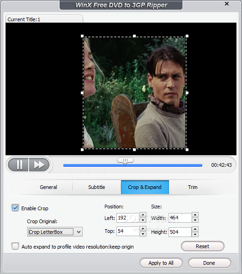Image resolution: width=242 pixels, height=274 pixels.
Task: Click the fast forward button
Action: [39, 165]
